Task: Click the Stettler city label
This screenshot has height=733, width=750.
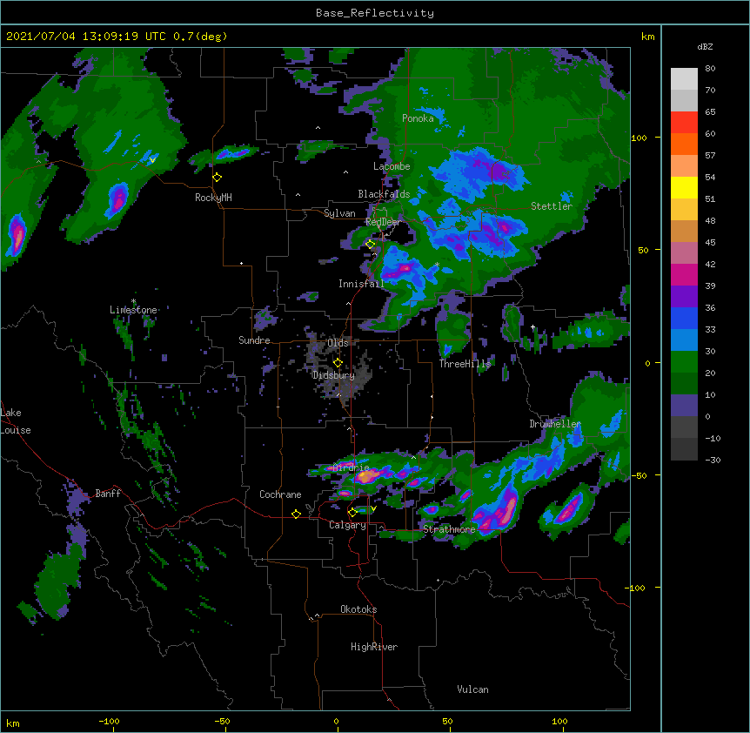Action: (x=552, y=206)
